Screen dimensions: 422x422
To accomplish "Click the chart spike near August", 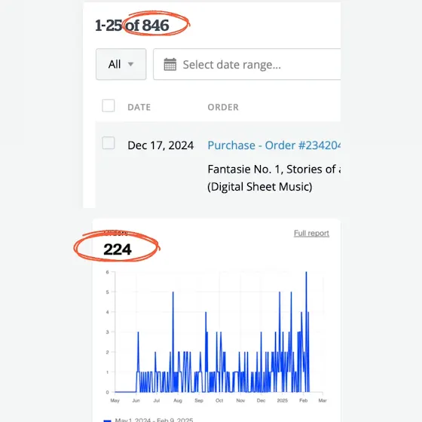I will pos(173,293).
